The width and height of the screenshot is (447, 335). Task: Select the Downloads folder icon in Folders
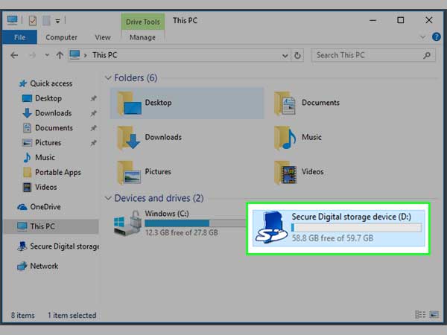pos(128,138)
